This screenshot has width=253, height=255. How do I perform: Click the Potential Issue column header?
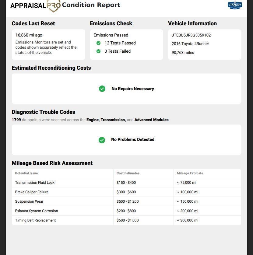click(x=26, y=173)
